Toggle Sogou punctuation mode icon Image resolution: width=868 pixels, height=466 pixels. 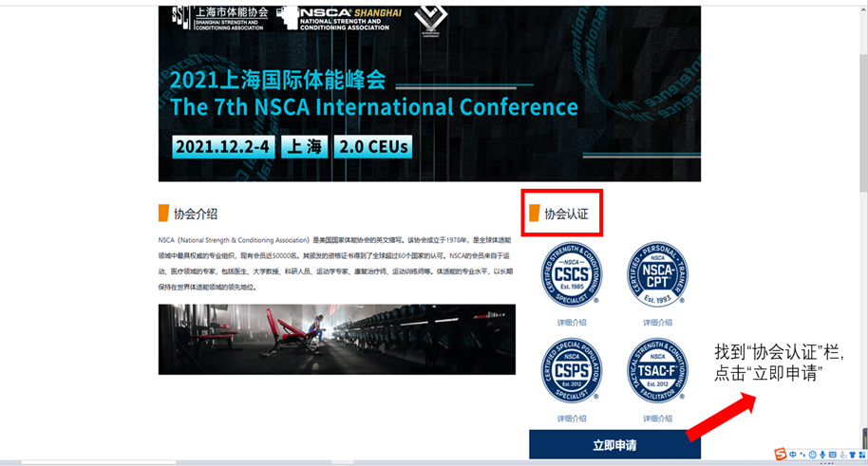802,455
